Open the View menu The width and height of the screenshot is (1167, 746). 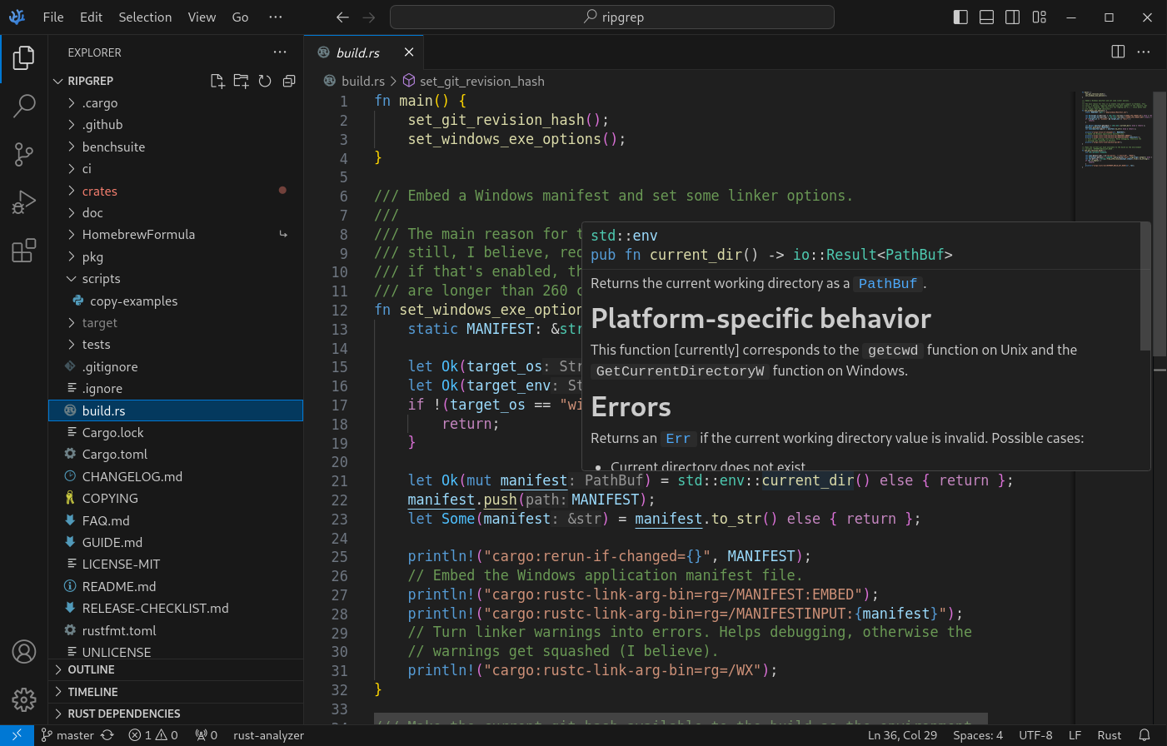click(x=202, y=17)
